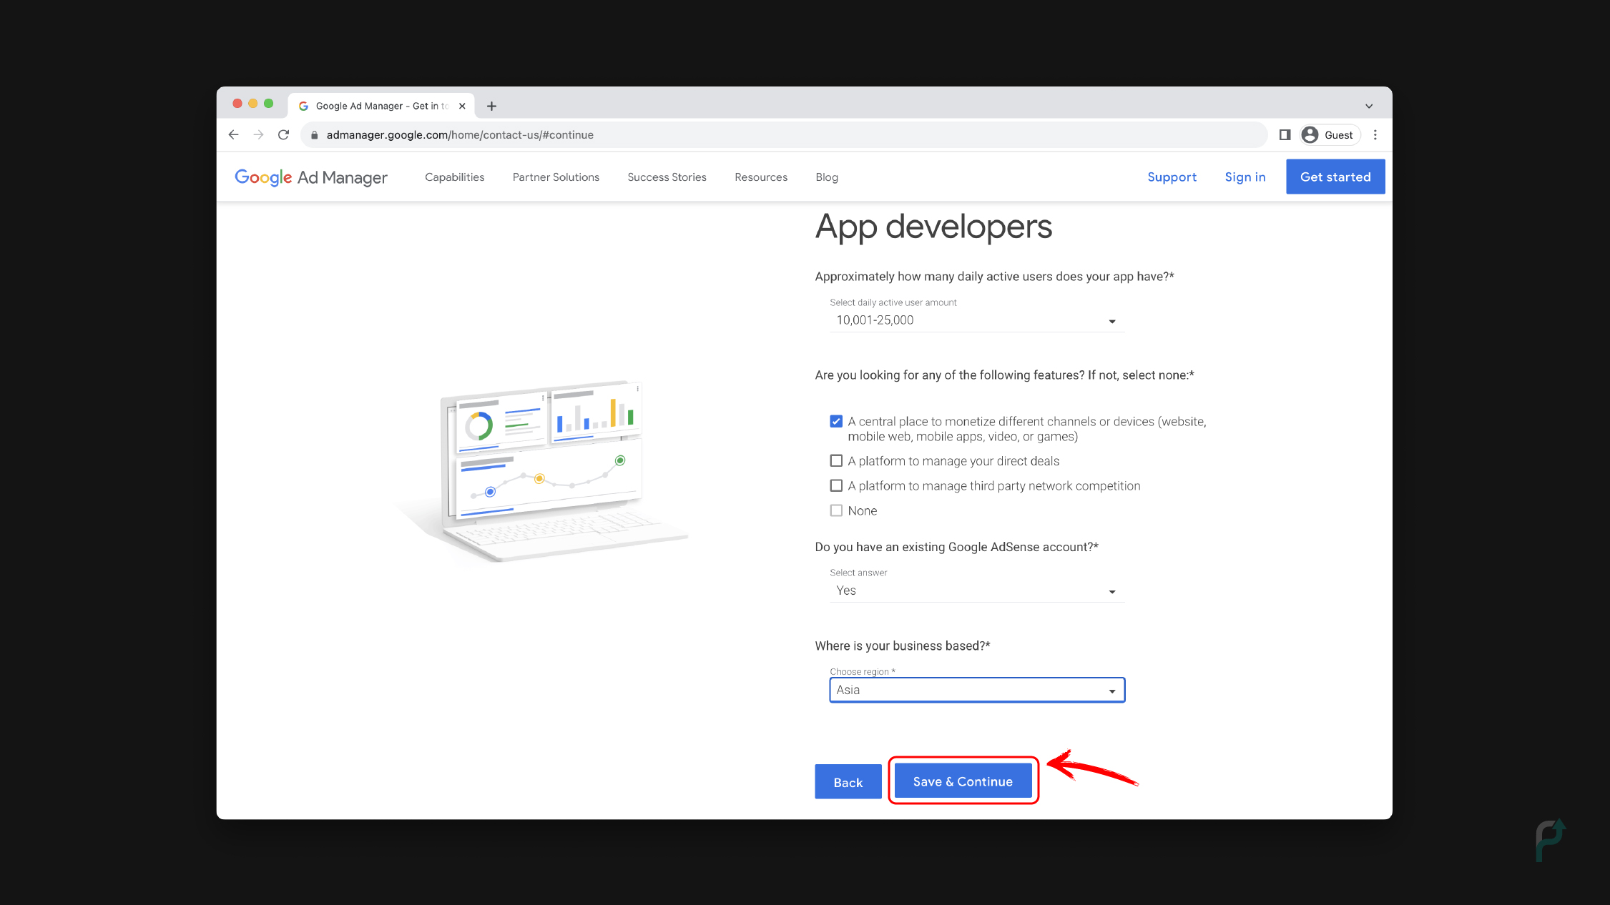Open Capabilities navigation menu item
This screenshot has width=1610, height=905.
pos(454,177)
